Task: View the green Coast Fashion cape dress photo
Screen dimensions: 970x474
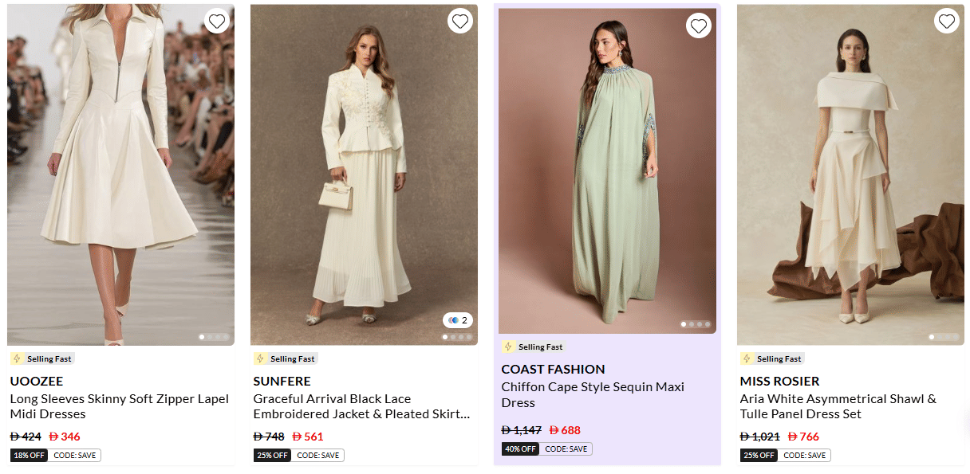Action: [607, 171]
